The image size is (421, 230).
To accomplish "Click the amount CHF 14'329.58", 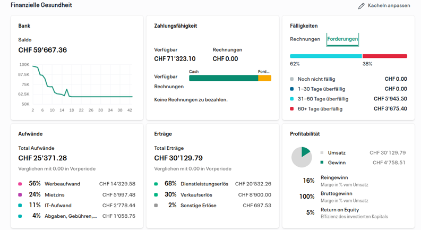I will click(x=117, y=184).
